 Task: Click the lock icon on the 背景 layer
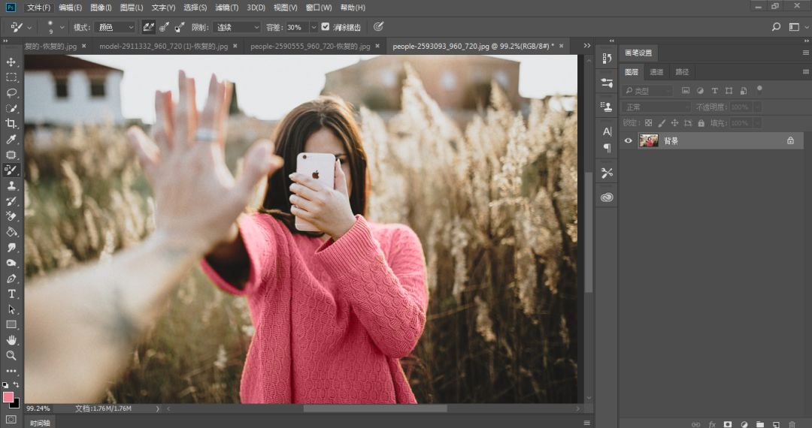pyautogui.click(x=790, y=140)
